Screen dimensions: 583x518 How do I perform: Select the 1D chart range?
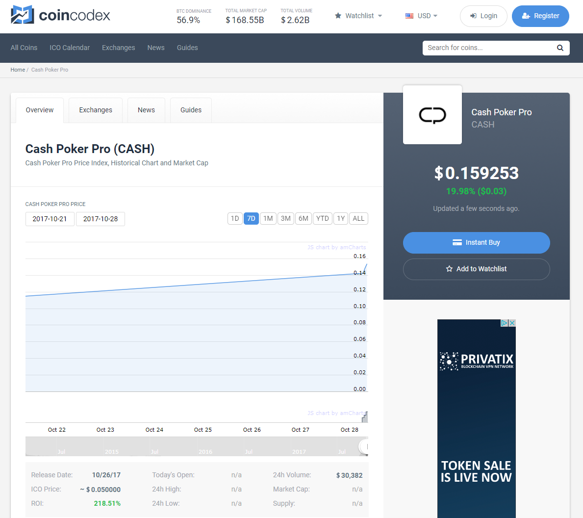click(235, 218)
